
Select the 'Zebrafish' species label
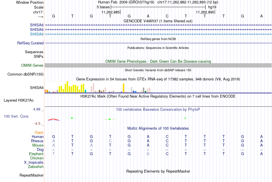36,167
